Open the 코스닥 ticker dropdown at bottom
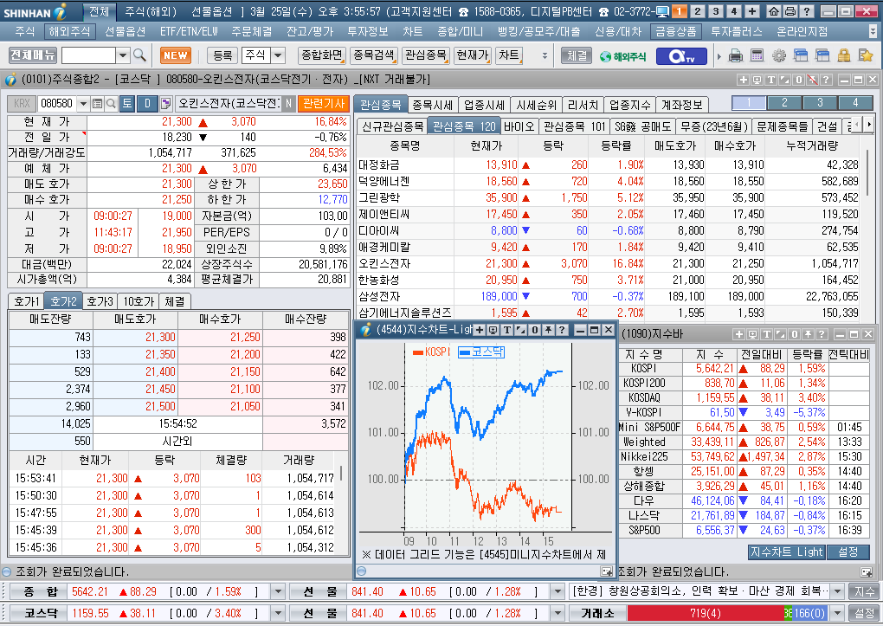The height and width of the screenshot is (626, 883). tap(277, 613)
